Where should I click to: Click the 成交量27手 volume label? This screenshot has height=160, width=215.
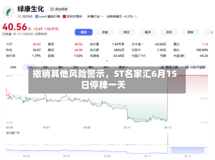12,133
